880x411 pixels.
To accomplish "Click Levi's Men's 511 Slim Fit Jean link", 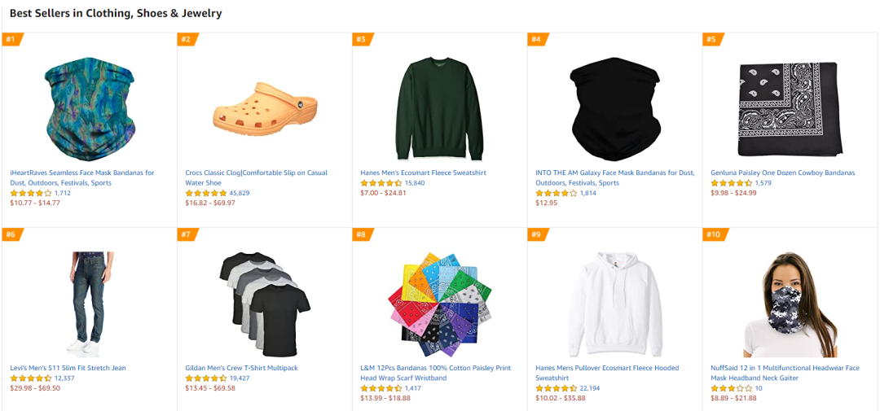I will pyautogui.click(x=68, y=368).
